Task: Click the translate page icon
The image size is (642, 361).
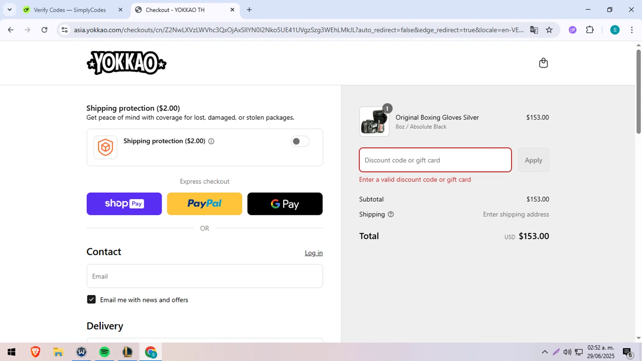Action: coord(534,30)
